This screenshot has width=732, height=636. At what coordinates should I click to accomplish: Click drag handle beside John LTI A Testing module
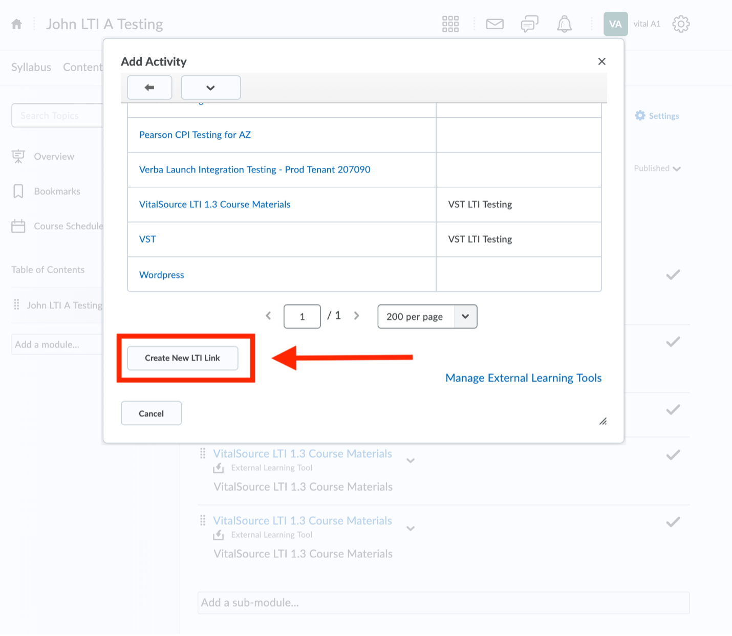click(x=17, y=305)
